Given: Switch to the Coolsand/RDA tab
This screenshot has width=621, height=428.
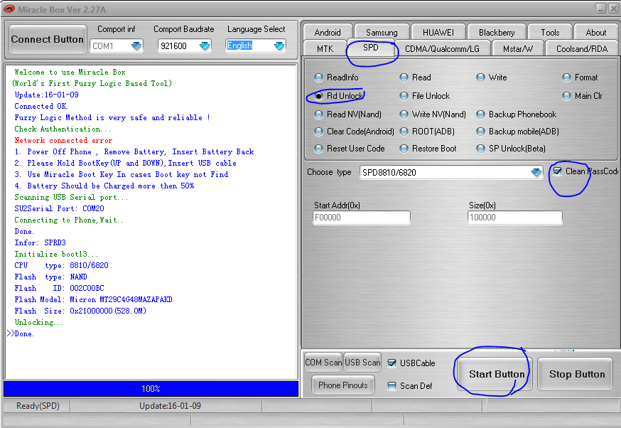Looking at the screenshot, I should point(582,49).
